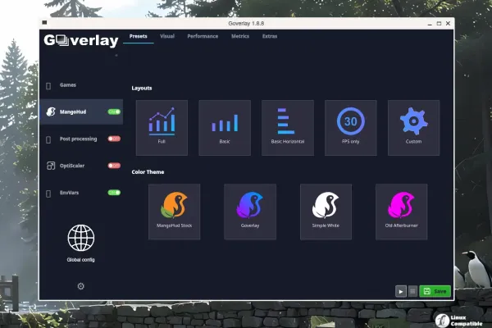Viewport: 492px width, 328px height.
Task: Click the EnvVars sidebar icon
Action: (48, 194)
